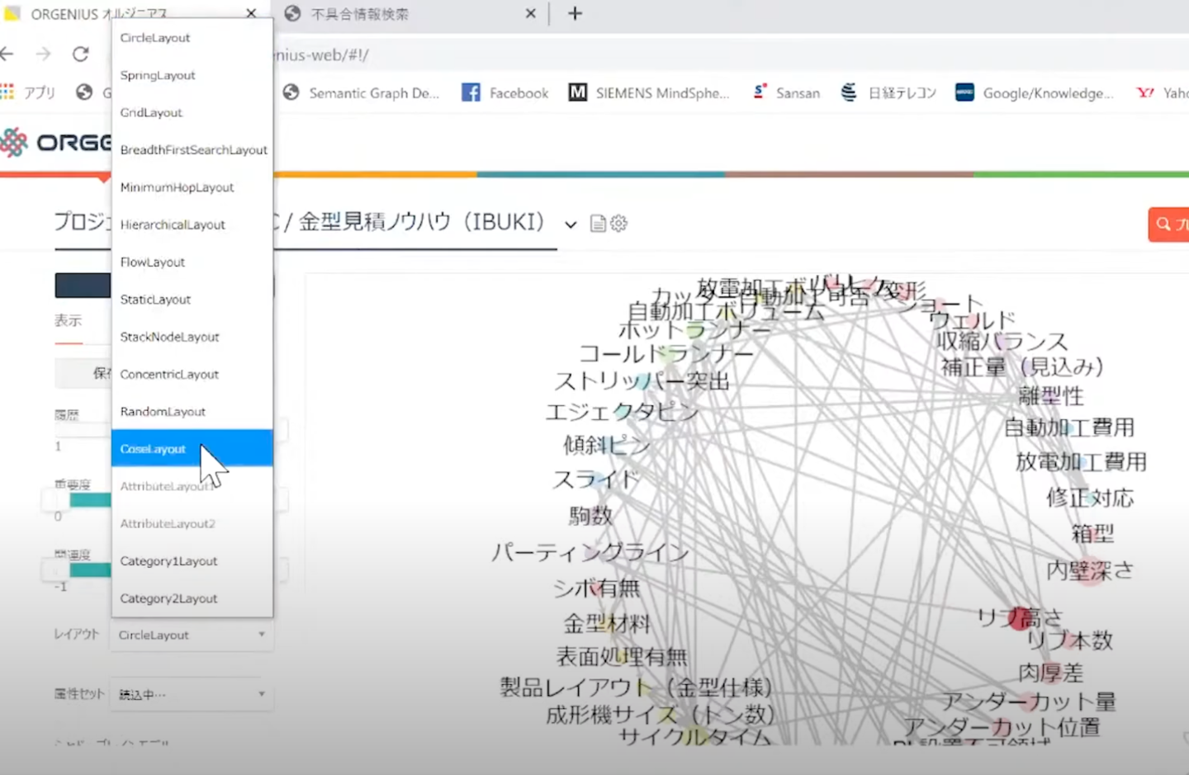Image resolution: width=1189 pixels, height=775 pixels.
Task: Open project settings gear icon
Action: click(618, 223)
